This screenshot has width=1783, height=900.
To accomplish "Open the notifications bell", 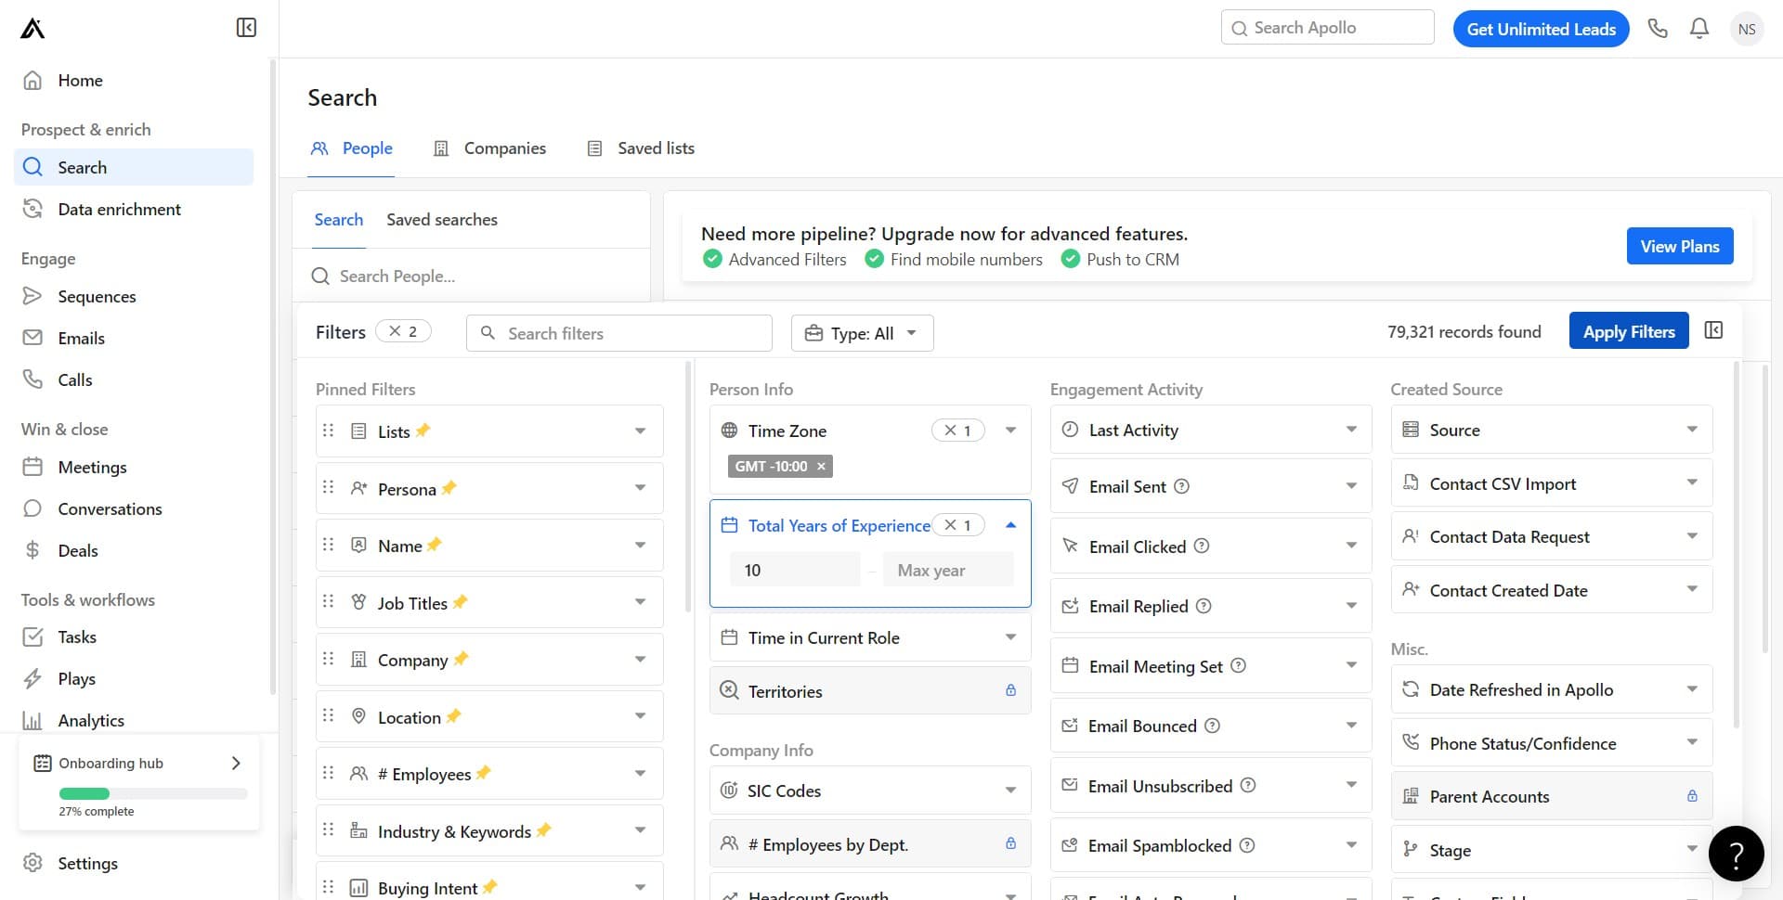I will [1698, 29].
